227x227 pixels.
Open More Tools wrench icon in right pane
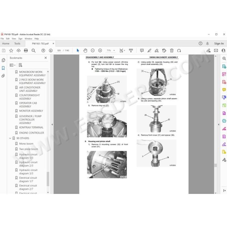point(224,160)
